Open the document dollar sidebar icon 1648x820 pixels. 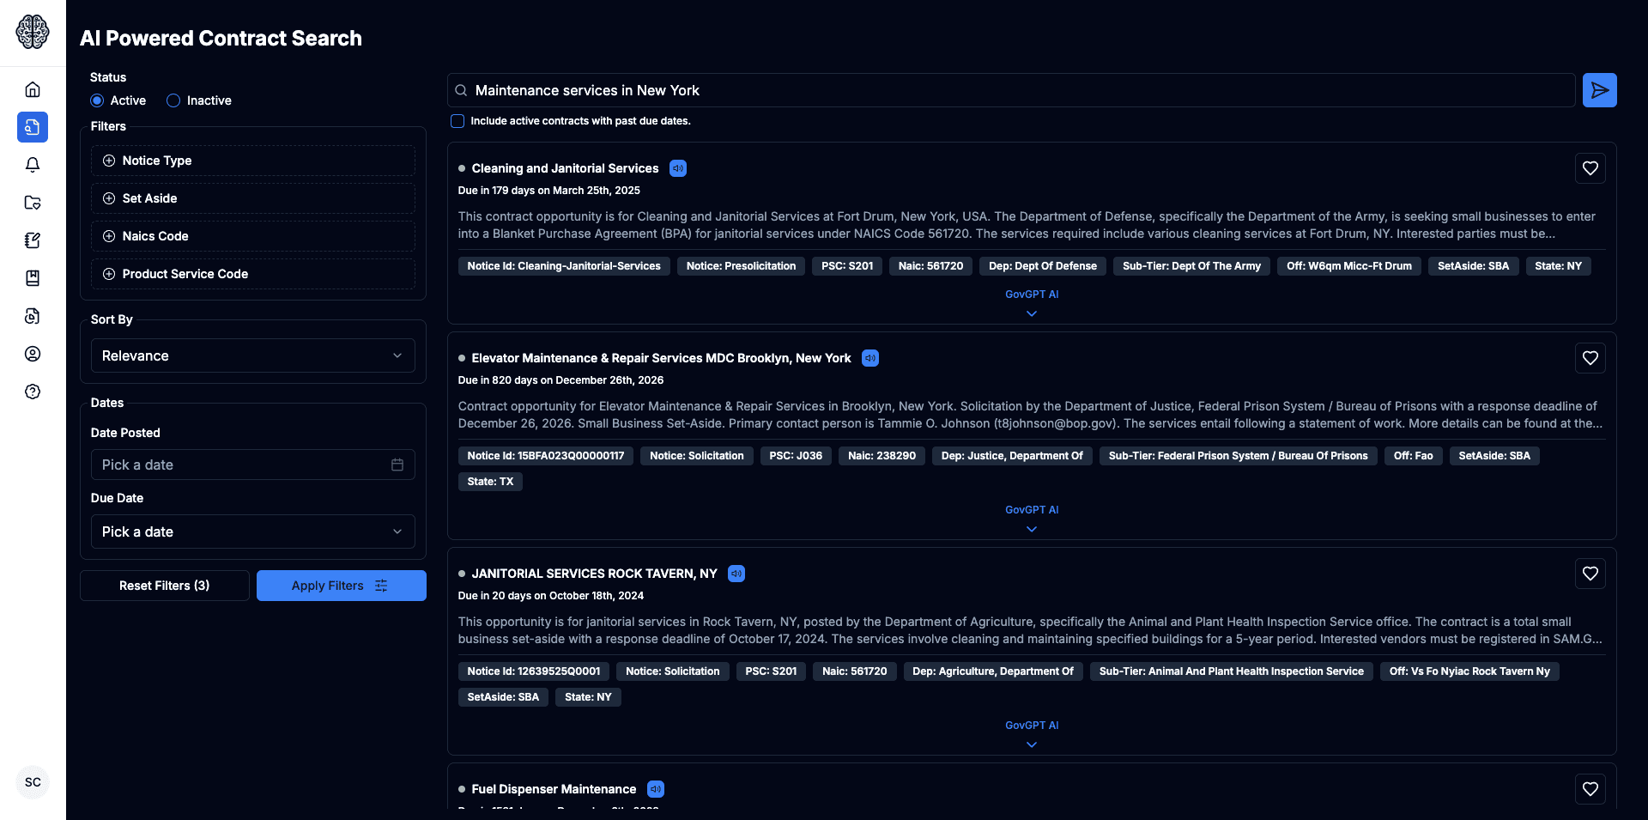tap(33, 316)
